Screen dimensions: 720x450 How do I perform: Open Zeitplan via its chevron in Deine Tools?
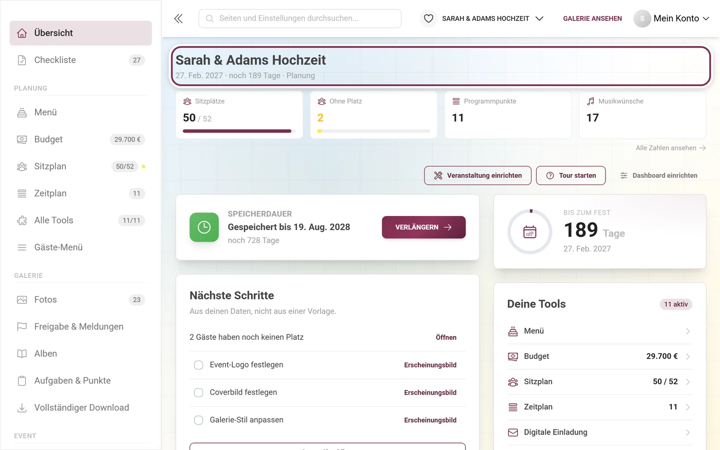click(687, 407)
